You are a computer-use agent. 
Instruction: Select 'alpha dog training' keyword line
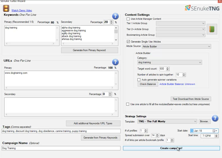pos(71,28)
